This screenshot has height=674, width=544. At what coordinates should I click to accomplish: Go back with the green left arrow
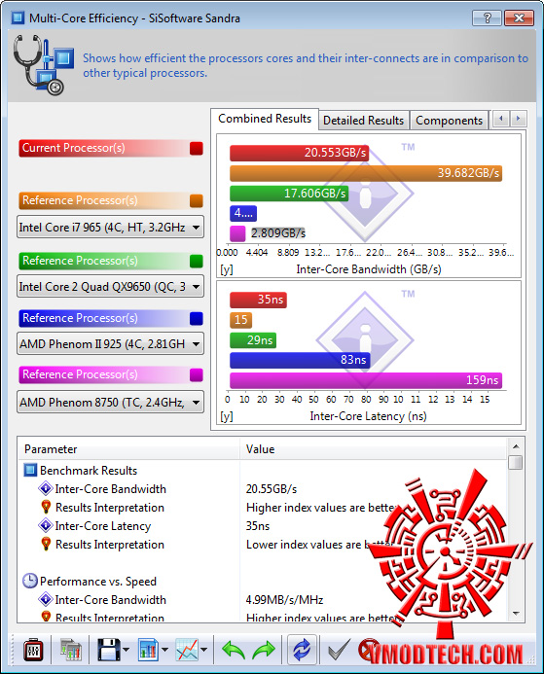tap(234, 650)
